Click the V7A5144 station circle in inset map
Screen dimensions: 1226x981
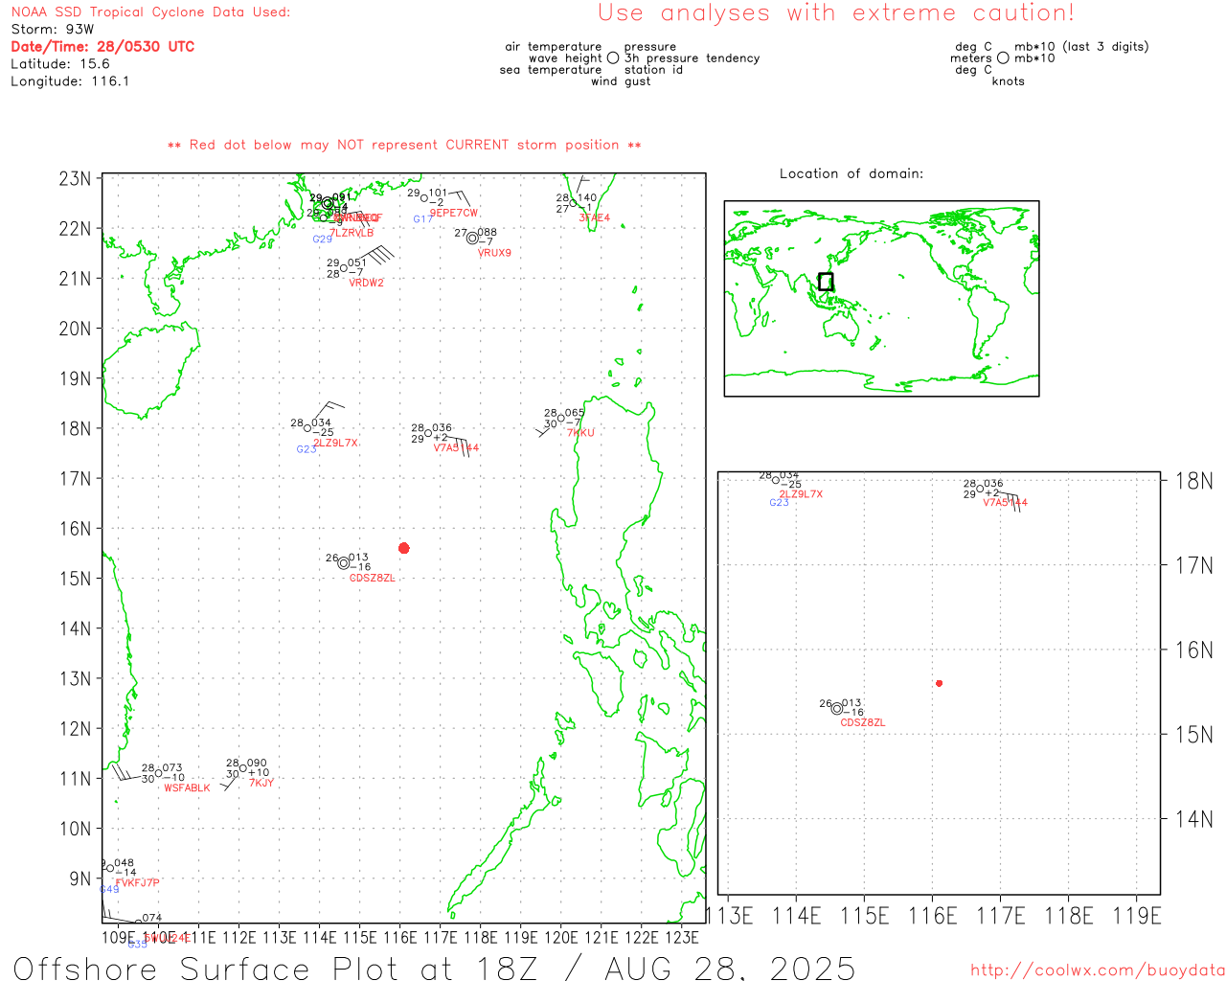(x=980, y=490)
